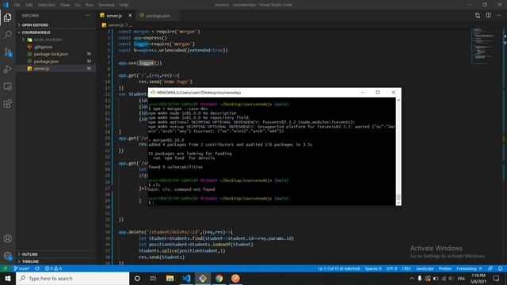Click Formatting status item in status bar

tap(469, 268)
